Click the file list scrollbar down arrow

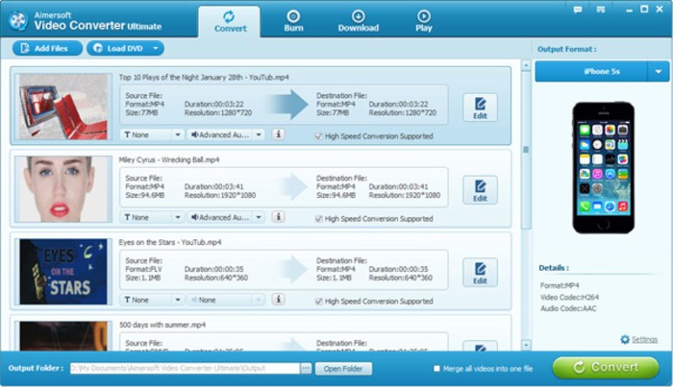(526, 345)
